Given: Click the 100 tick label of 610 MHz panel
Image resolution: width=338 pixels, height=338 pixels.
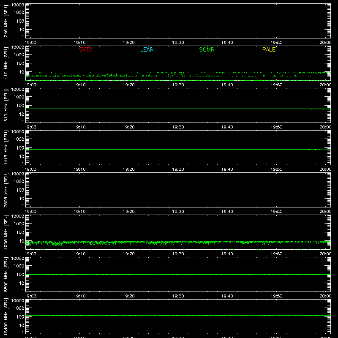Looking at the screenshot, I should point(20,105).
